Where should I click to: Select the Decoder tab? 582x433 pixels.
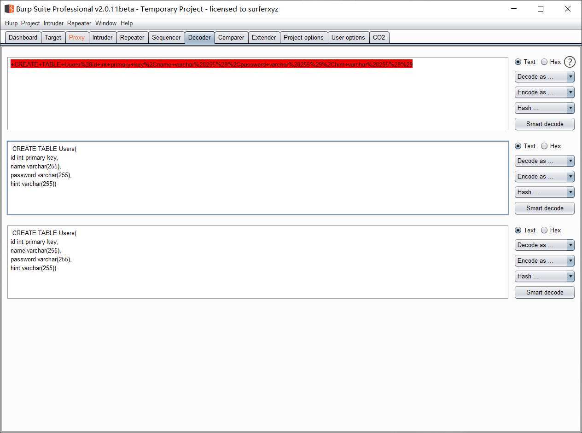pyautogui.click(x=199, y=37)
